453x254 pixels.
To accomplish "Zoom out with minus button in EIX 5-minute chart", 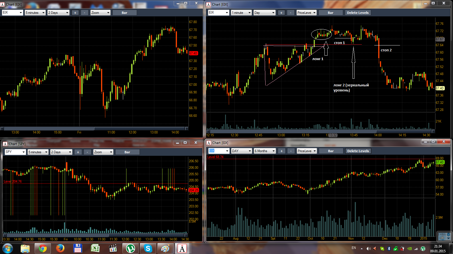I will (85, 13).
